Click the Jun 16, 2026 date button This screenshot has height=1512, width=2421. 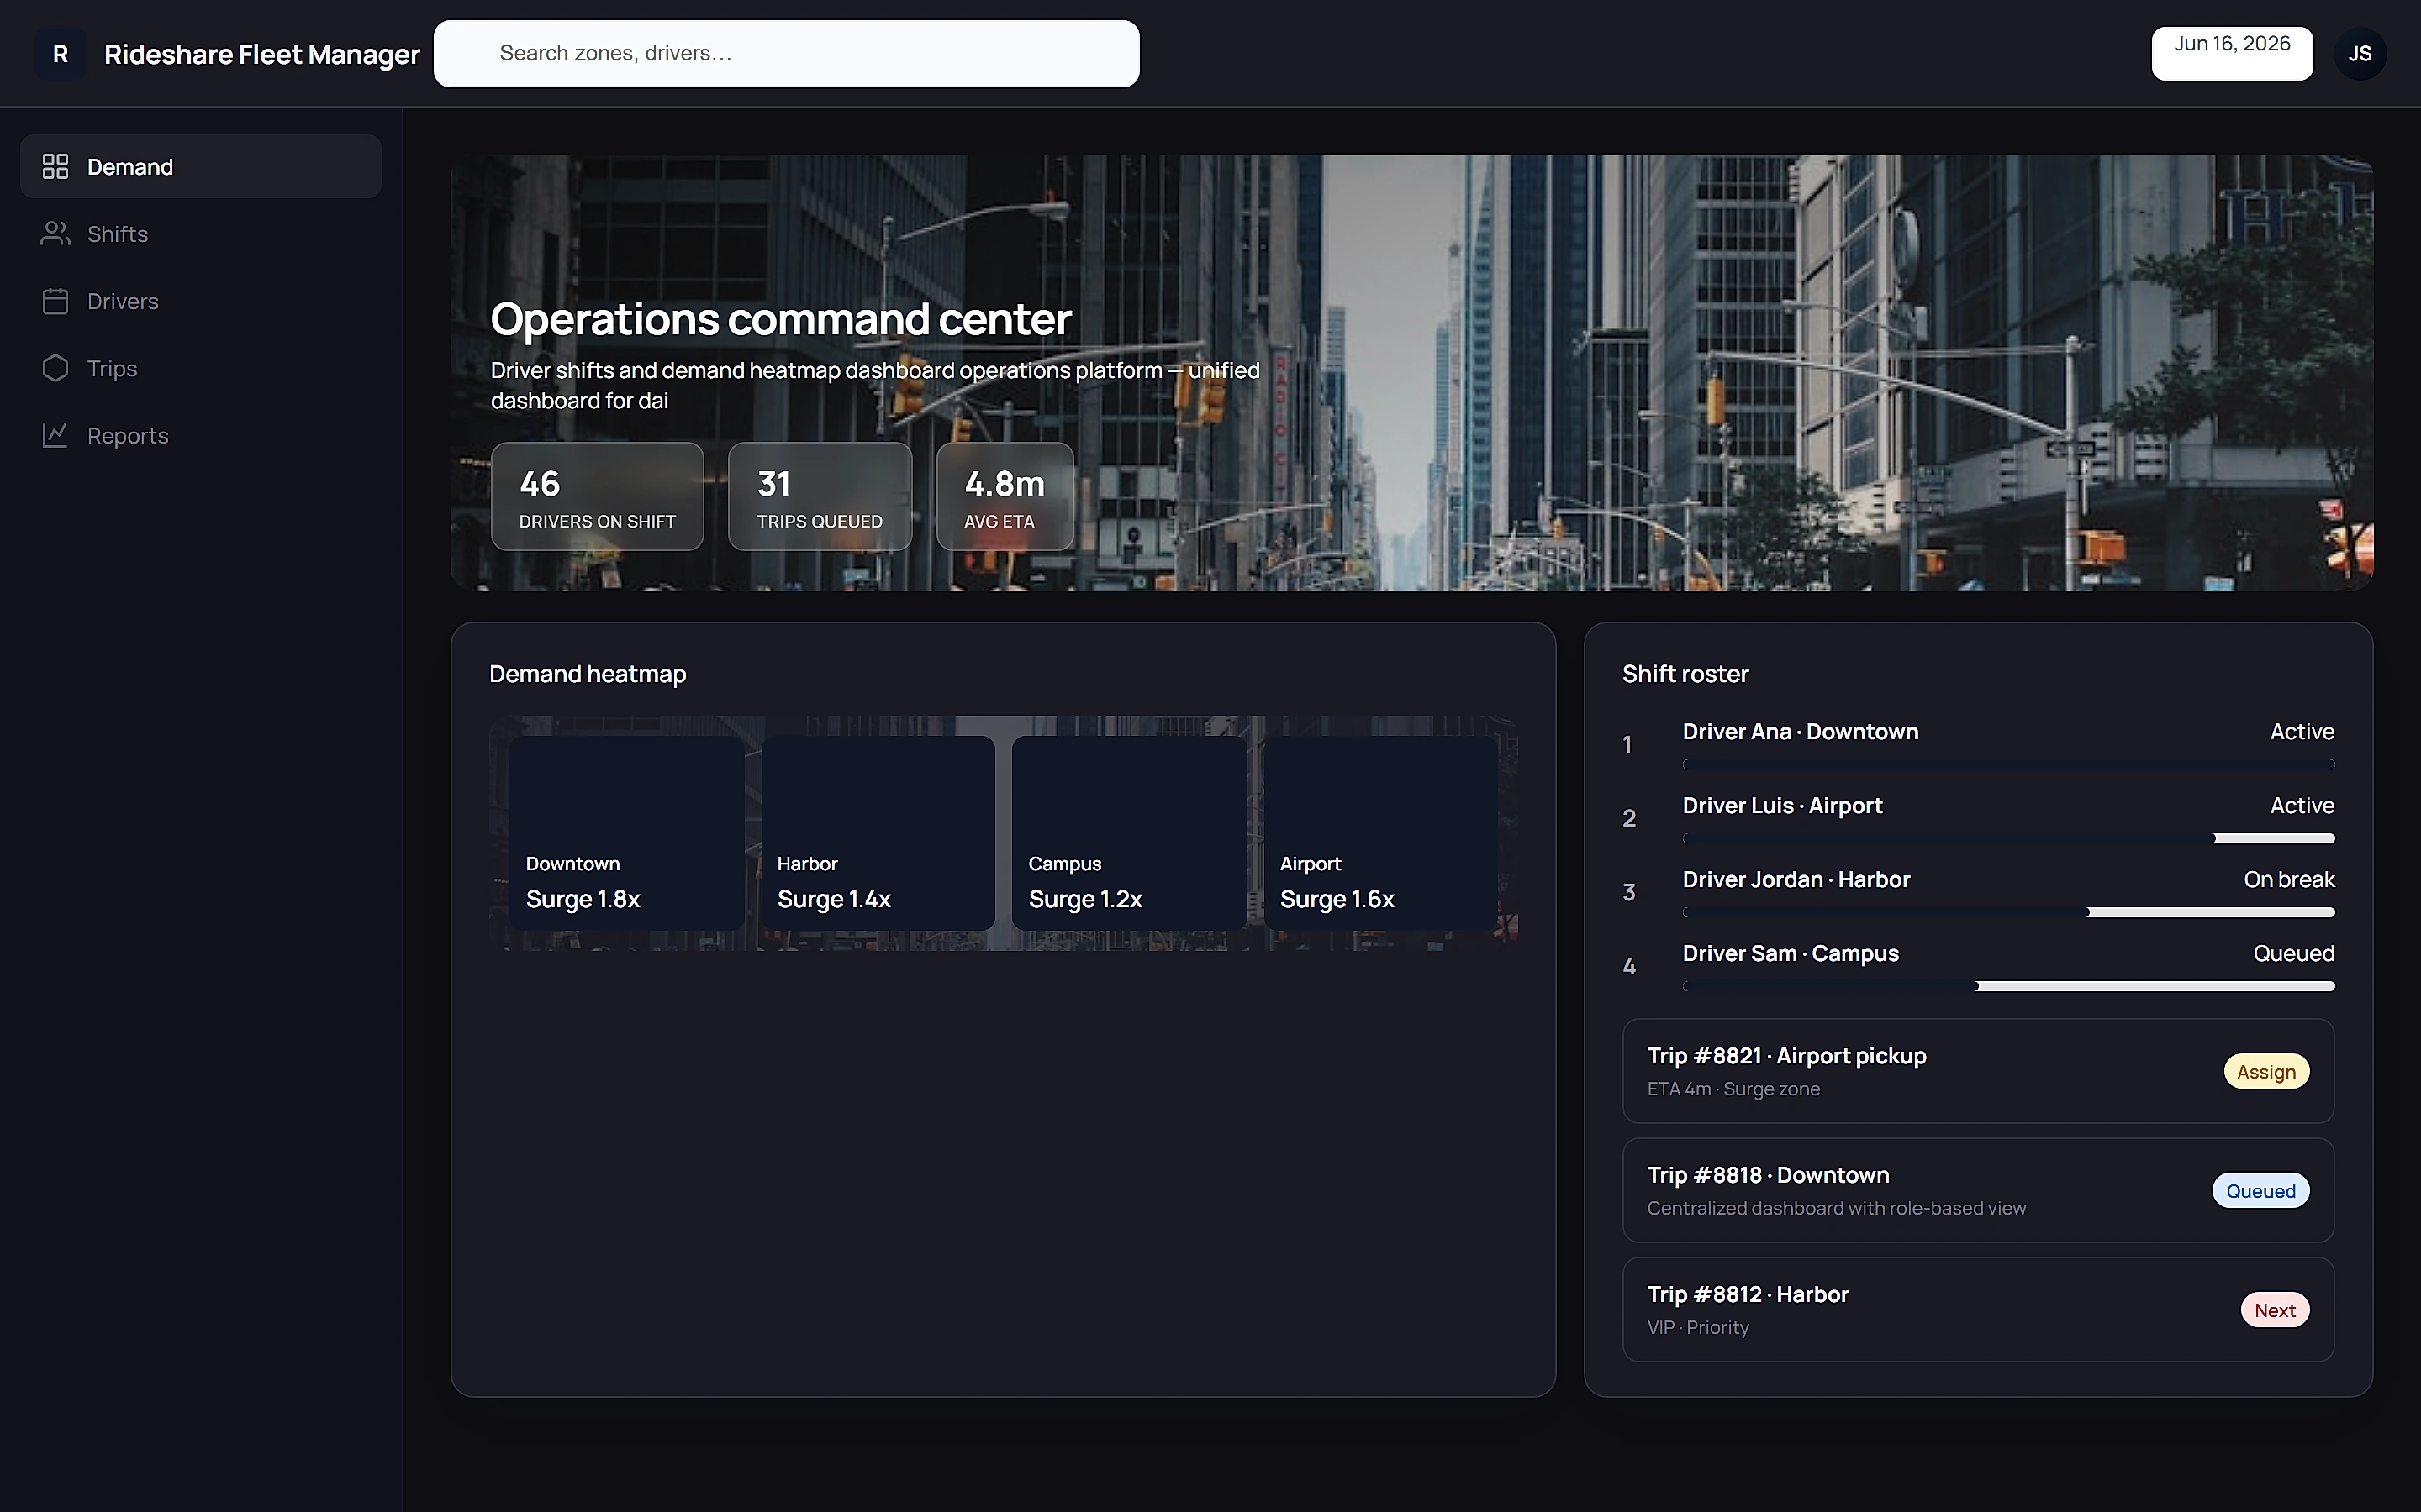click(x=2232, y=54)
